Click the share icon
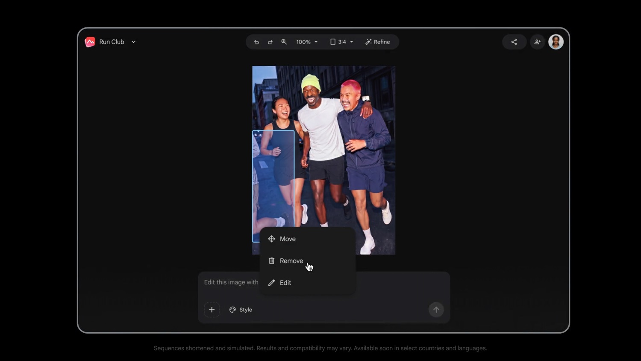The image size is (641, 361). (x=514, y=42)
